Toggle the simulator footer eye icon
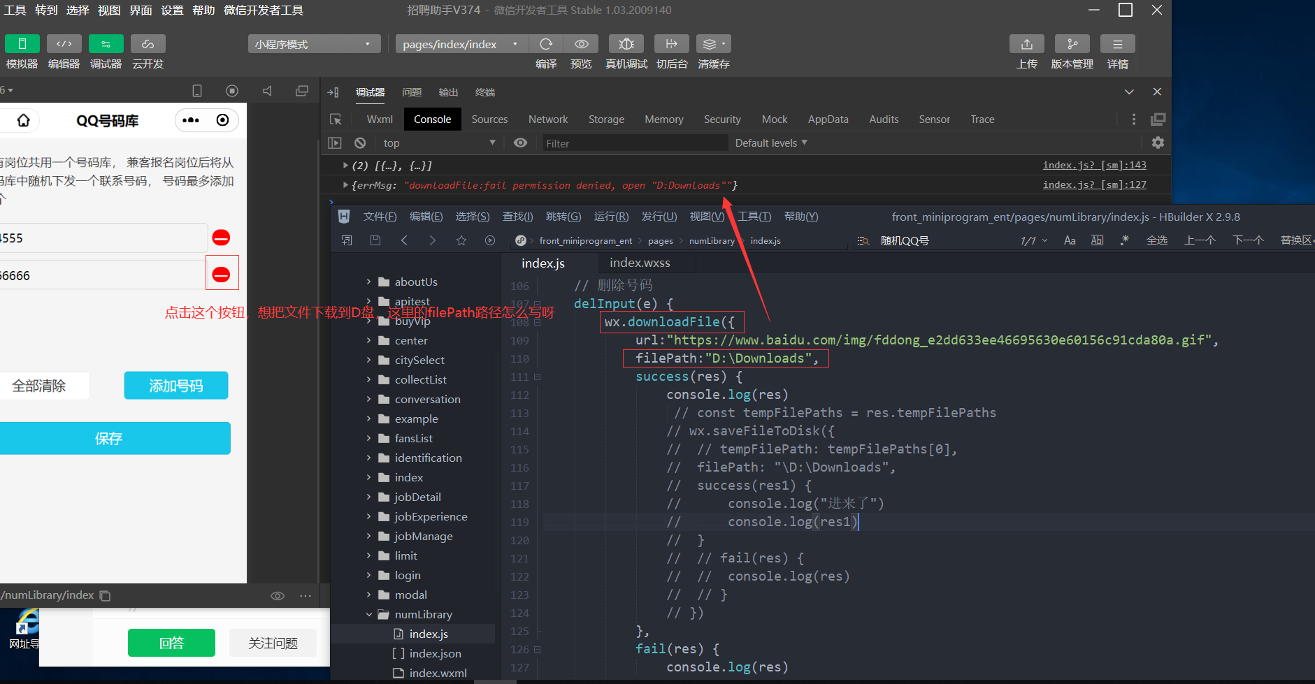 (x=278, y=595)
